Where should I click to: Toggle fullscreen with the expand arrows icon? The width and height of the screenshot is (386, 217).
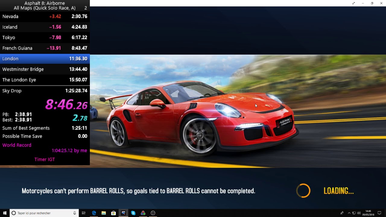click(353, 3)
